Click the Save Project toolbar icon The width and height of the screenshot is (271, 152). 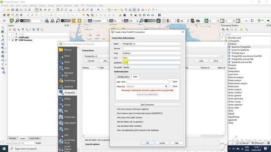[13, 10]
